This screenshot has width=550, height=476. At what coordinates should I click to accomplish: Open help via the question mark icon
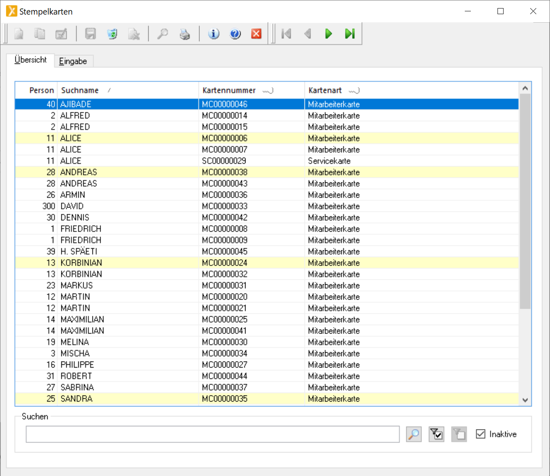[235, 34]
